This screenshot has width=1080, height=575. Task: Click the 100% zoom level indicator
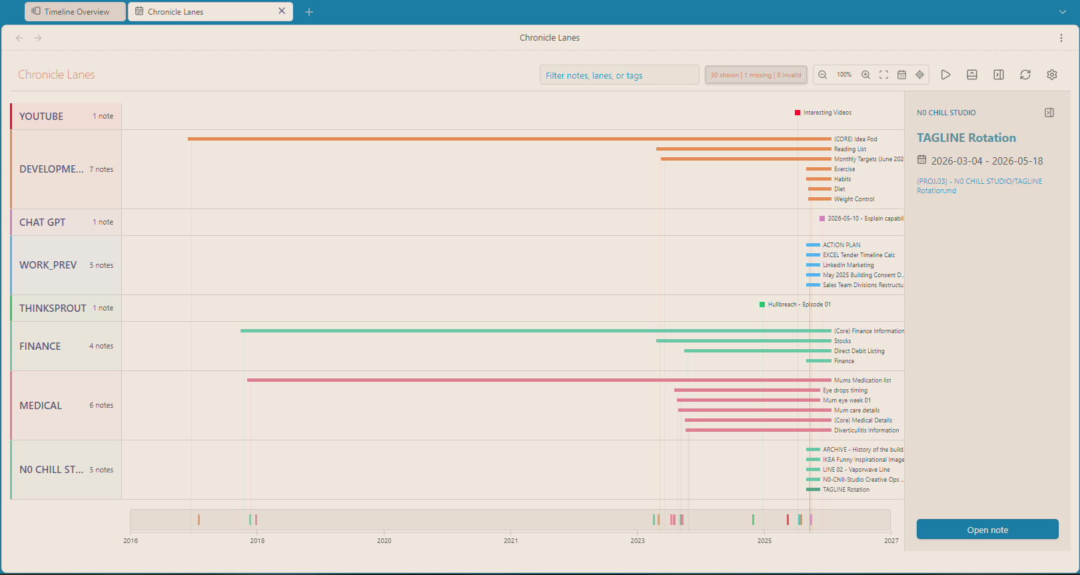[x=844, y=75]
